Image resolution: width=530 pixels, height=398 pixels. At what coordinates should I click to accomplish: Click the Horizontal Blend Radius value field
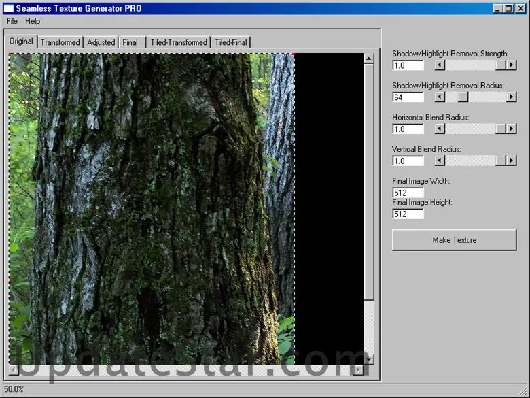(x=408, y=129)
